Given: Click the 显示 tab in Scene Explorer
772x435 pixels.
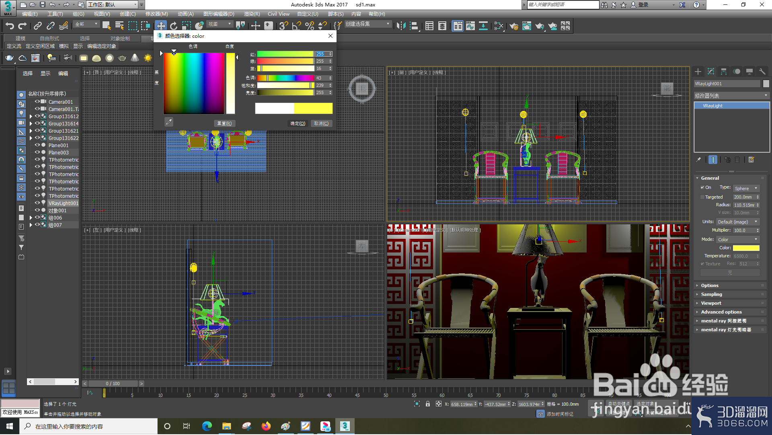Looking at the screenshot, I should click(x=45, y=73).
